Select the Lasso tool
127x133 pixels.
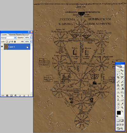[118, 74]
